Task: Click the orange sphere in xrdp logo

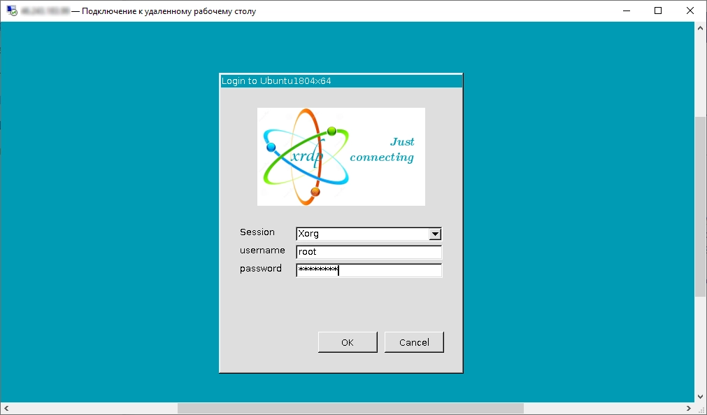Action: (315, 191)
